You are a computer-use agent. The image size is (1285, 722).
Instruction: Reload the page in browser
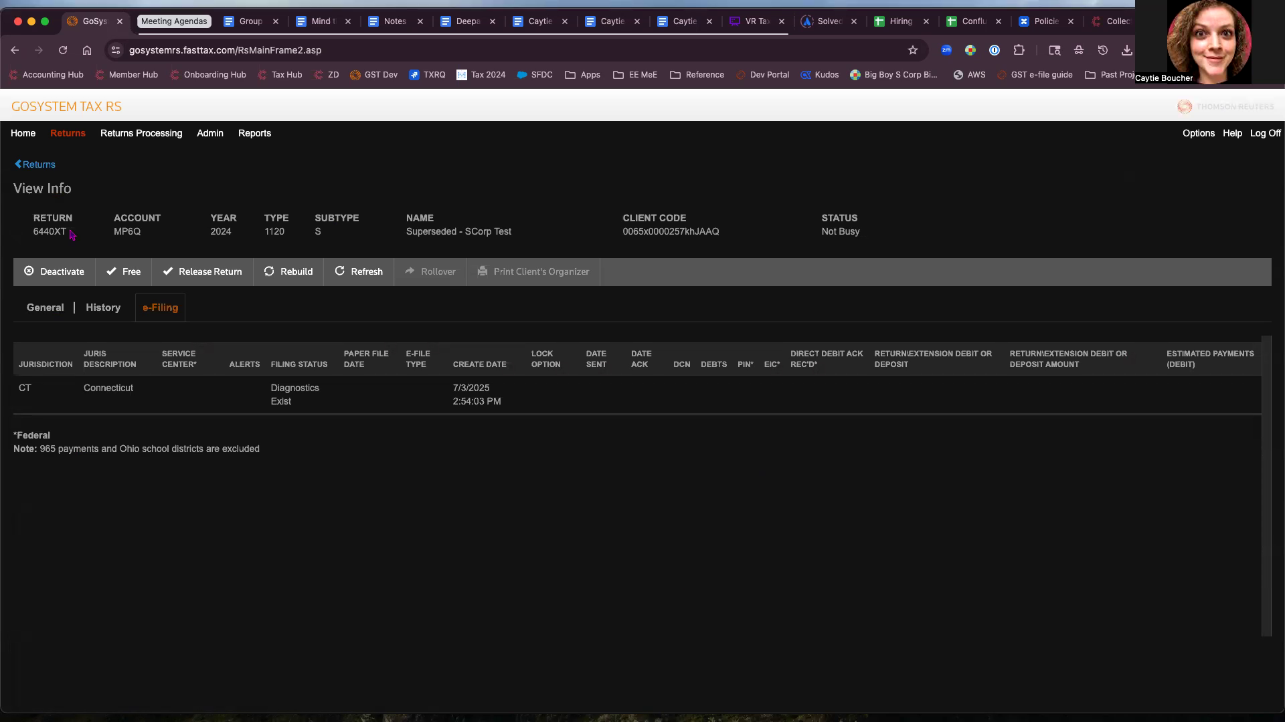(x=63, y=50)
